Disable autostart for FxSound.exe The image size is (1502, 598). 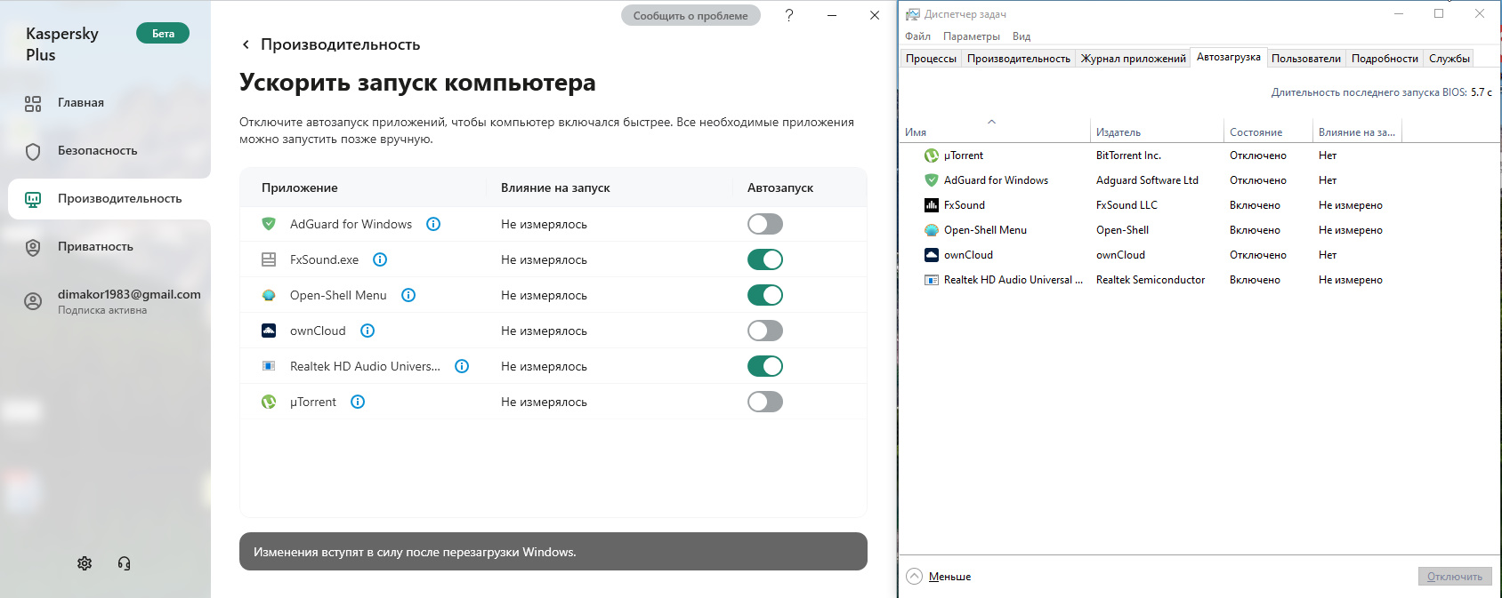[x=765, y=259]
